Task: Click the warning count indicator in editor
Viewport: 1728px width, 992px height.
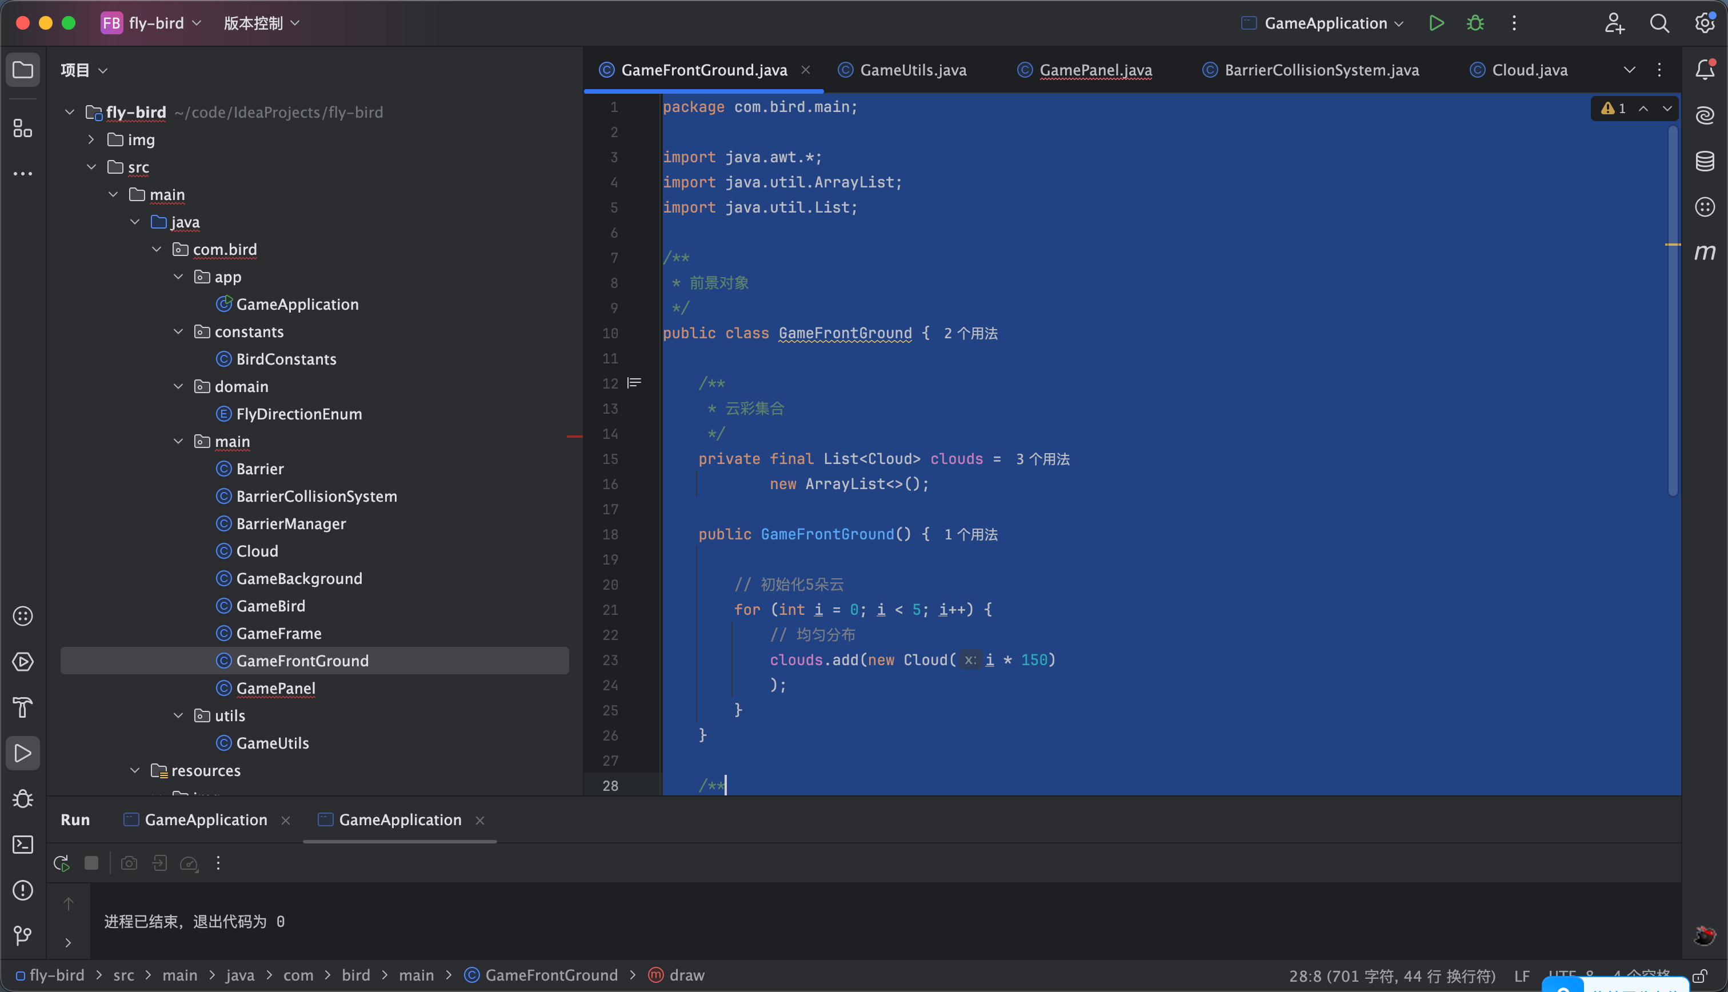Action: 1613,109
